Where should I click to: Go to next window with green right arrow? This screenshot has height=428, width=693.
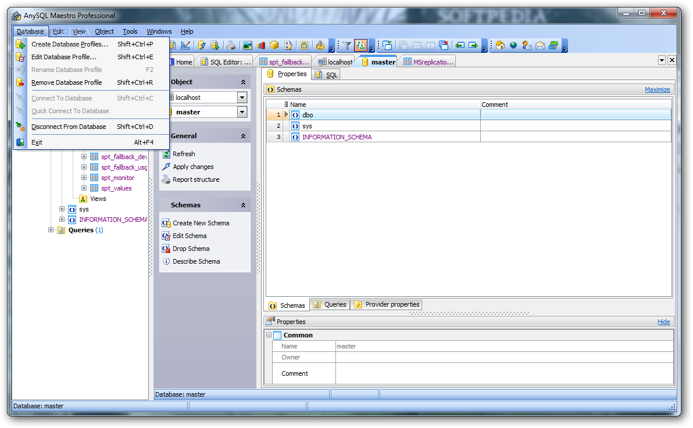(473, 45)
